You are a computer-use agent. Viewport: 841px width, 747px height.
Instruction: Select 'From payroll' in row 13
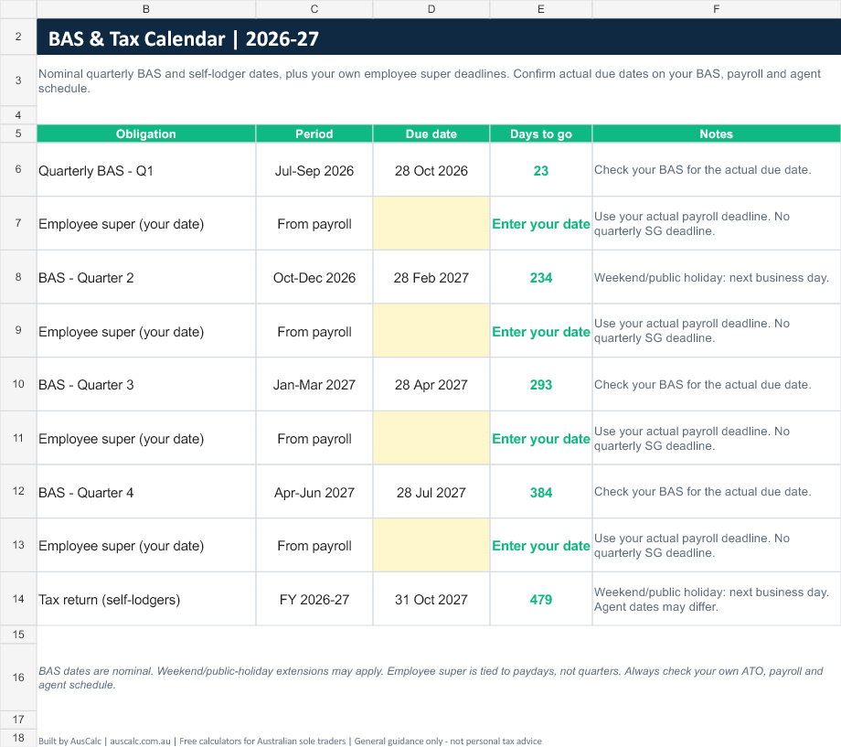click(314, 545)
